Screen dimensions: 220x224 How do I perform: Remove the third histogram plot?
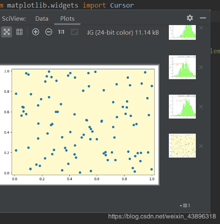pos(201,107)
